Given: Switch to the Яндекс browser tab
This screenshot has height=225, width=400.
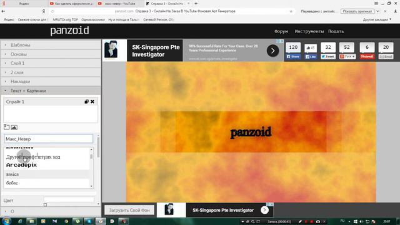Looking at the screenshot, I should 24,4.
